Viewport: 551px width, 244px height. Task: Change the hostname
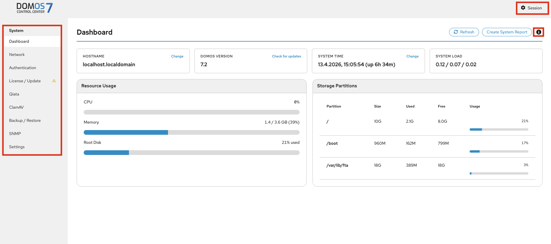[x=177, y=56]
